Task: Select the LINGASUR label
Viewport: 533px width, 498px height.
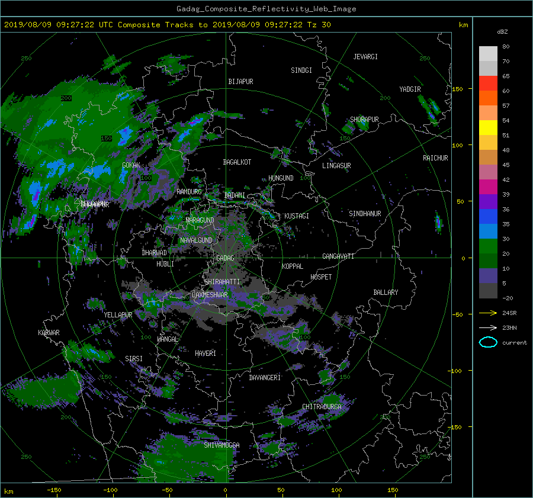Action: pyautogui.click(x=336, y=166)
